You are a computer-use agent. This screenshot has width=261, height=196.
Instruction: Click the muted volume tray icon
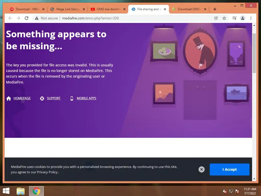[x=225, y=191]
